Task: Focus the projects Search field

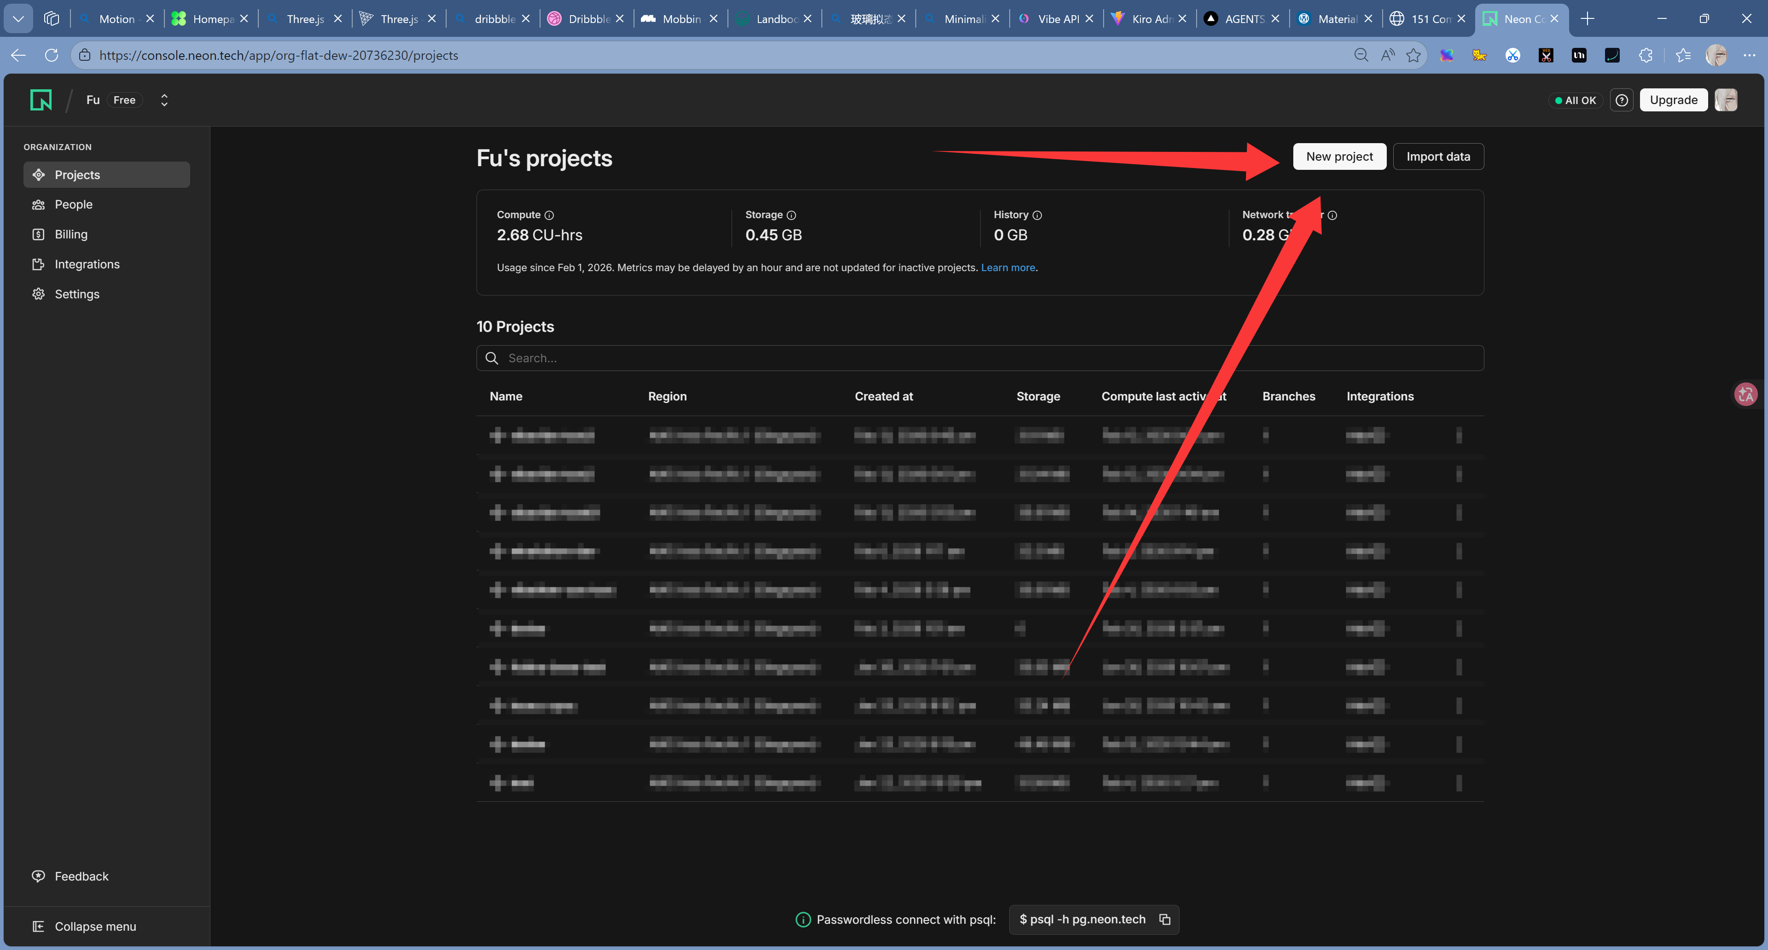Action: pos(979,358)
